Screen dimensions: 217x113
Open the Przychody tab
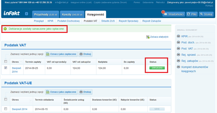(x=46, y=14)
